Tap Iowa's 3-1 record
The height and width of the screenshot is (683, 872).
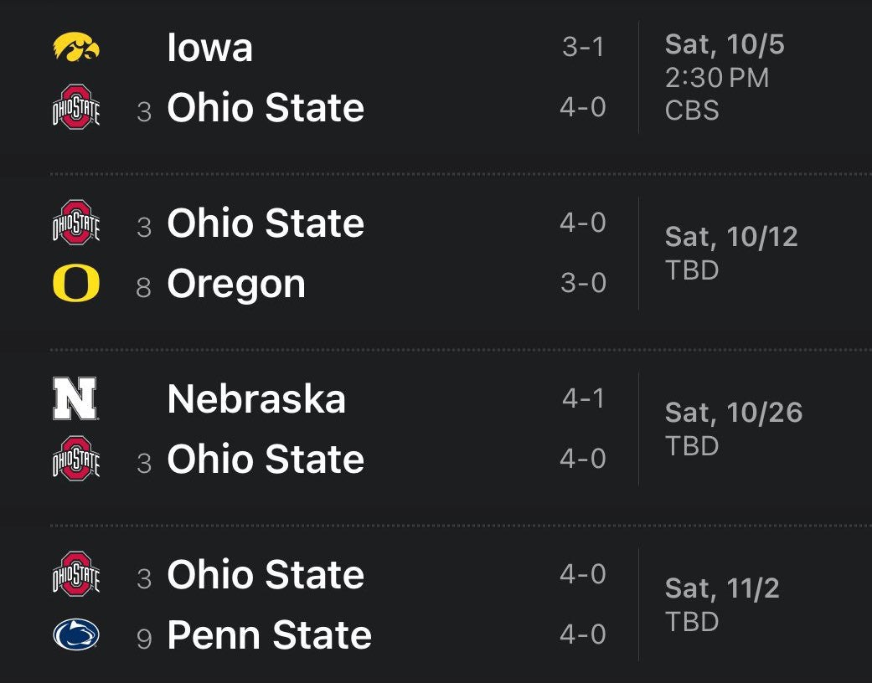[x=583, y=48]
